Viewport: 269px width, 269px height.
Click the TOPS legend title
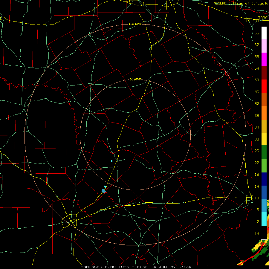point(263,18)
